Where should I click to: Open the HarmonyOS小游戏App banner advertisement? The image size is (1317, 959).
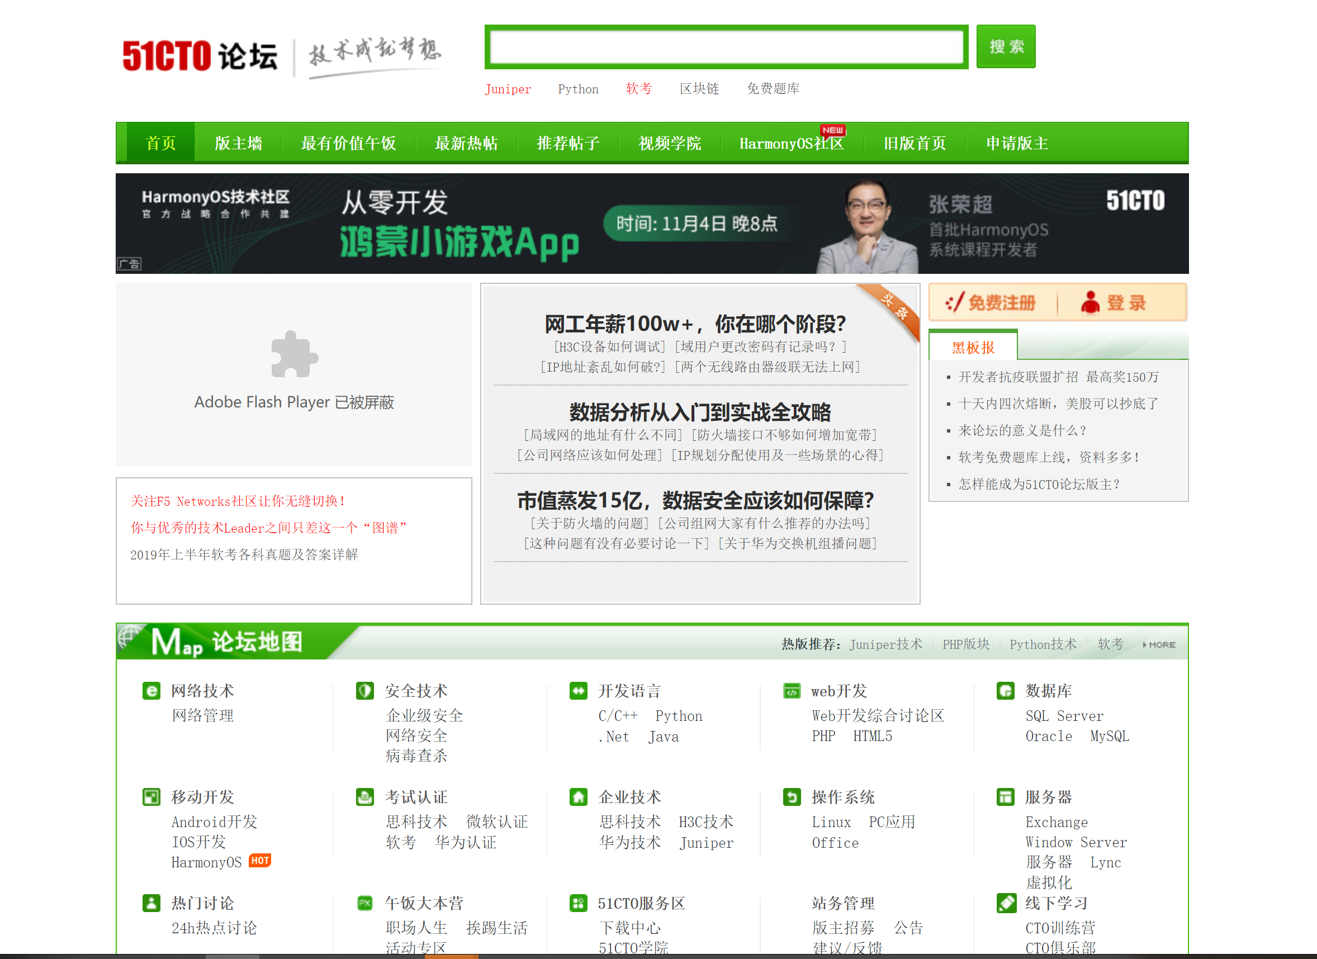(x=652, y=224)
